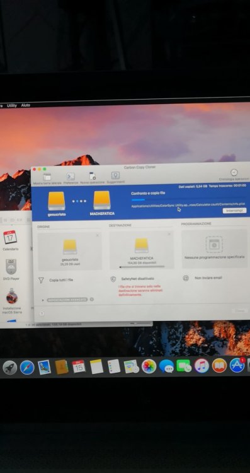Image resolution: width=250 pixels, height=473 pixels.
Task: Open the Suggerimenti toolbar icon
Action: click(115, 175)
